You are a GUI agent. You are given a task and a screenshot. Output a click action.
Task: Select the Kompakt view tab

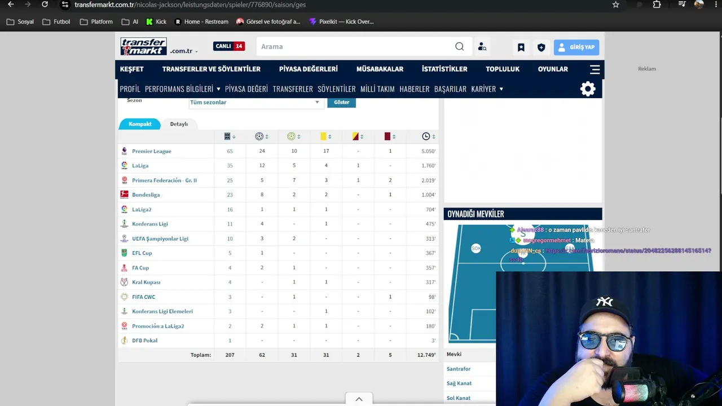[140, 124]
